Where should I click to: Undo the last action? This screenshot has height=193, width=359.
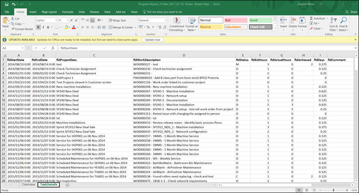(x=14, y=4)
